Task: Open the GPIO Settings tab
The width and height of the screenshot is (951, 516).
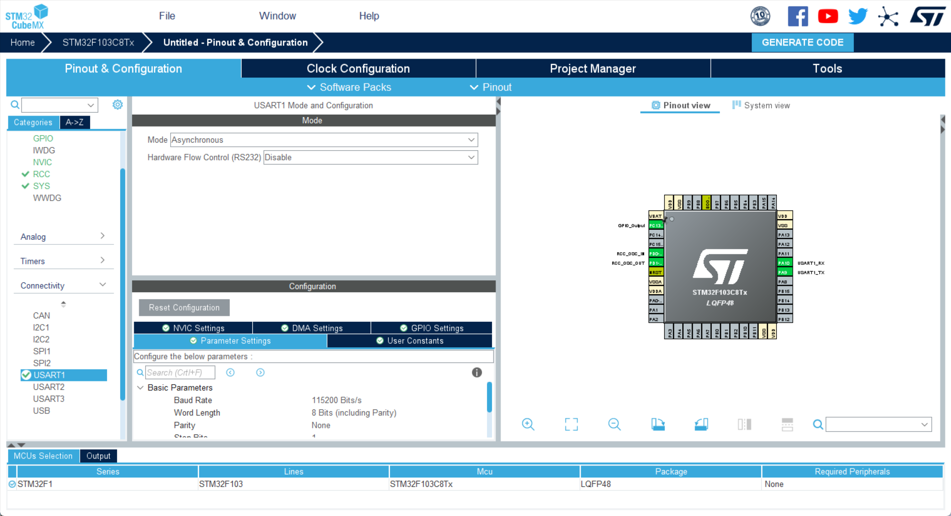Action: point(431,328)
